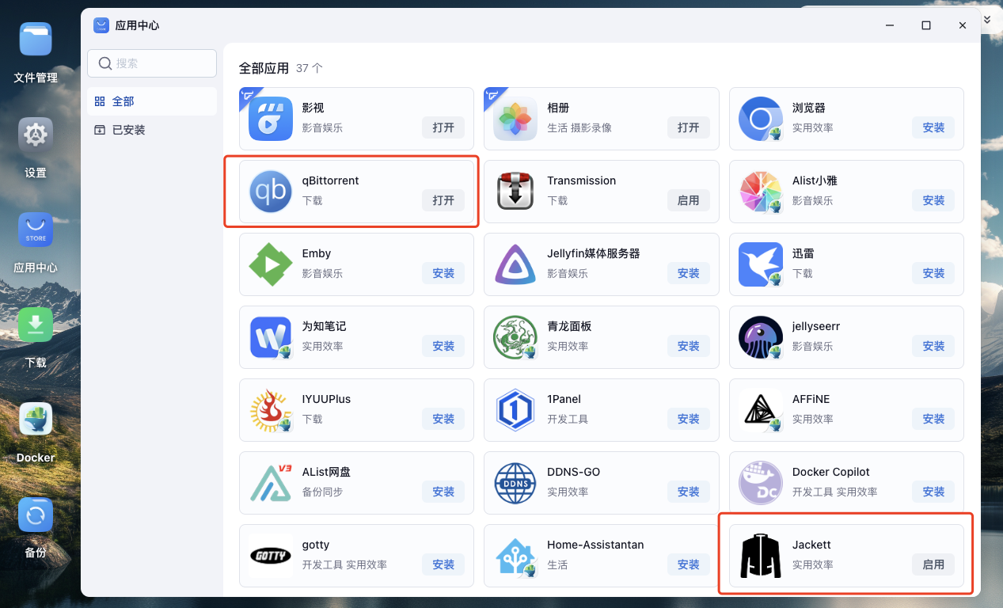Click the 搜索 search field
Image resolution: width=1003 pixels, height=608 pixels.
[x=152, y=63]
